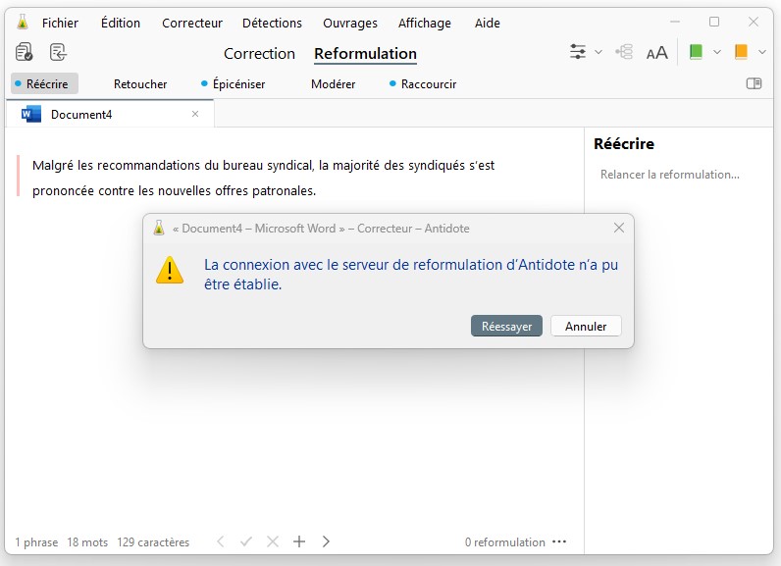
Task: Open the Fichier menu
Action: (x=60, y=23)
